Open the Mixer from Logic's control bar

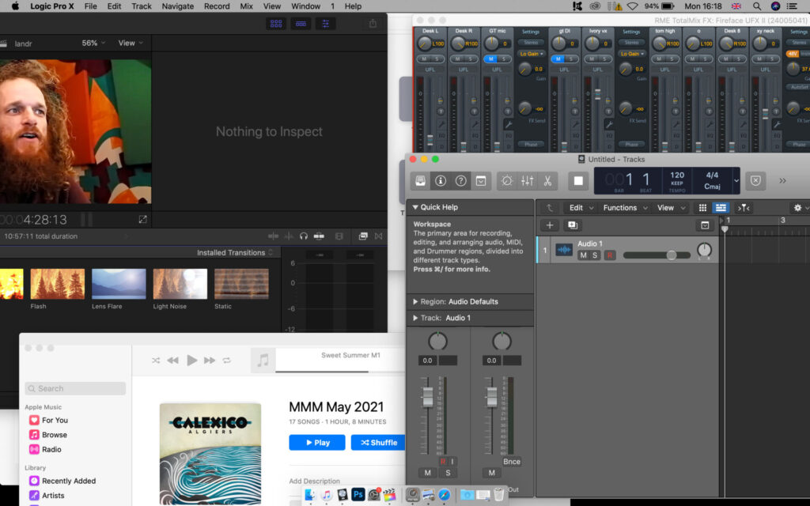pos(527,180)
